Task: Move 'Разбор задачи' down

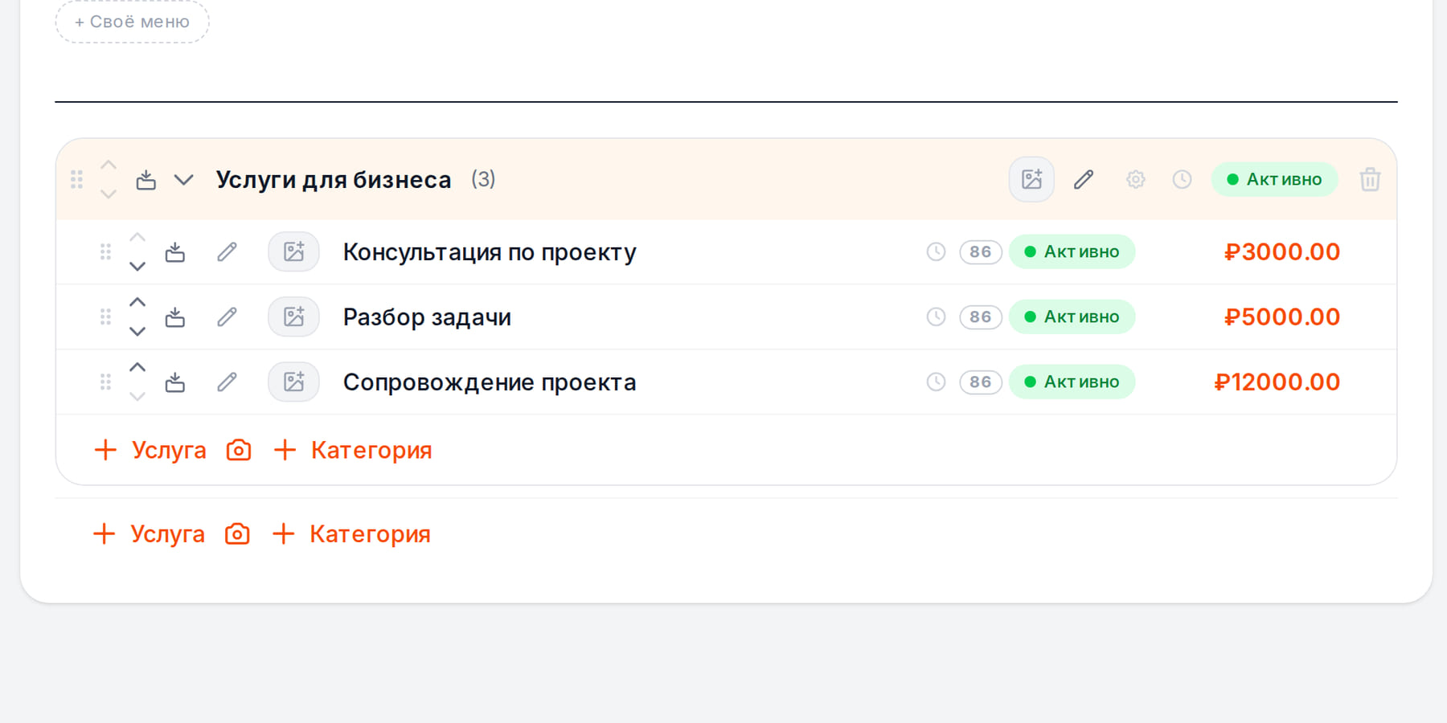Action: click(137, 332)
